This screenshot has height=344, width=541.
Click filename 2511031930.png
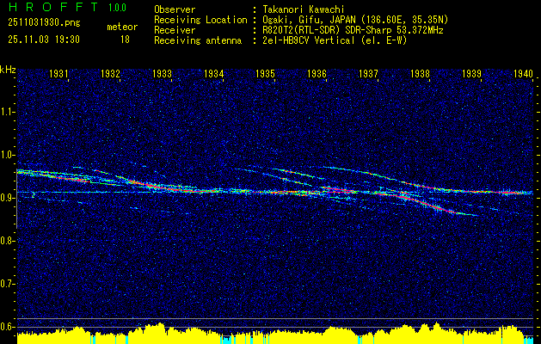[x=44, y=23]
